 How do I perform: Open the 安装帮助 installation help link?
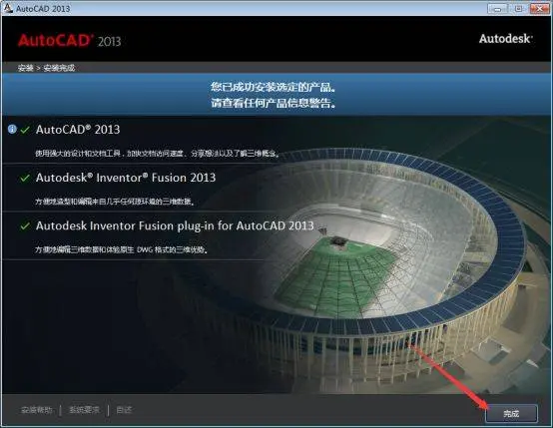[x=37, y=410]
